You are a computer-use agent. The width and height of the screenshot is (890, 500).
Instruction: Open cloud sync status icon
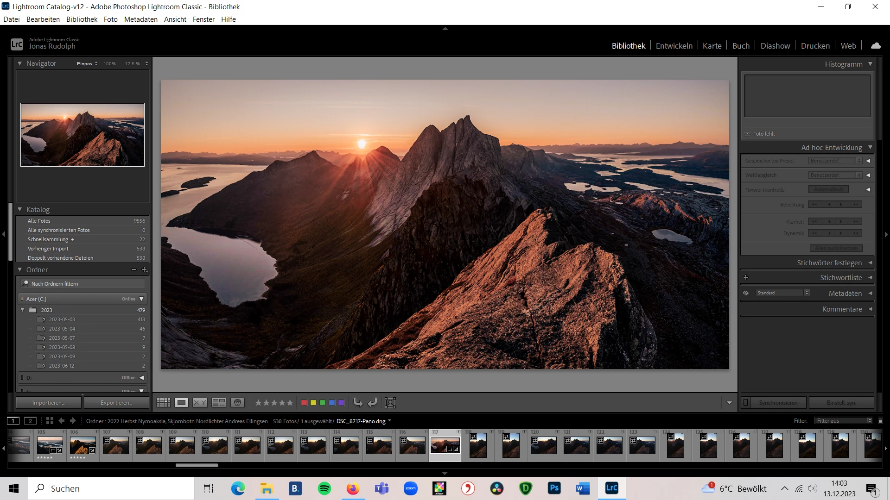tap(876, 46)
